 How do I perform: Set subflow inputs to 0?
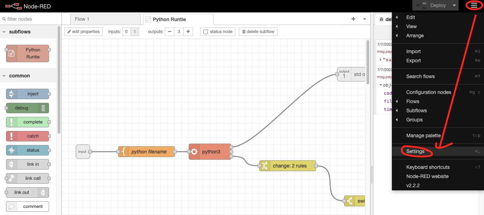126,32
